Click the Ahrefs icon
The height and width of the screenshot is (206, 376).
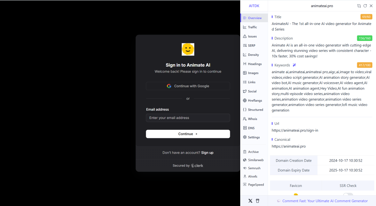[x=245, y=177]
